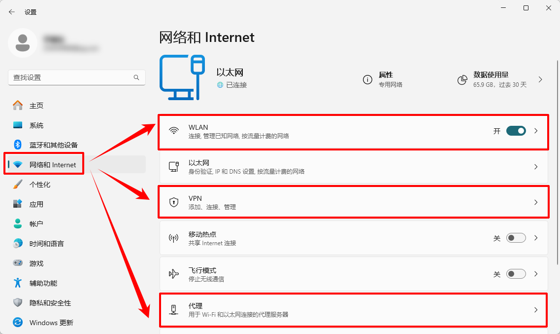Click the back arrow in the title bar
Viewport: 560px width, 334px height.
click(12, 12)
